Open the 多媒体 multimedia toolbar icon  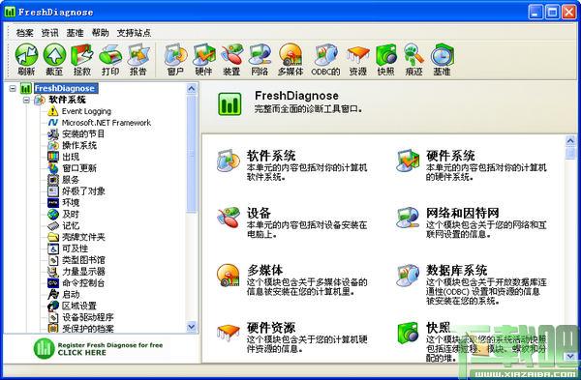click(x=290, y=60)
